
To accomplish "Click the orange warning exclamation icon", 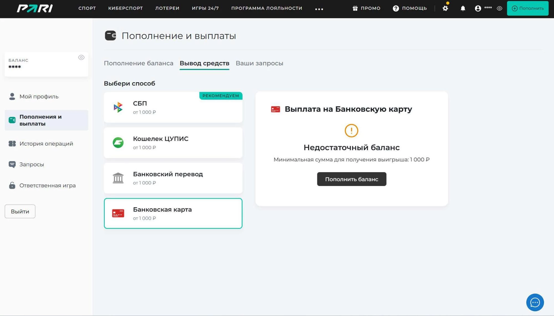I will (351, 131).
